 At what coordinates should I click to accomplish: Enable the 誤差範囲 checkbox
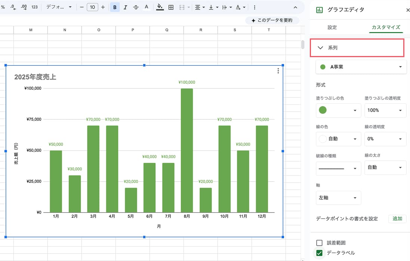tap(319, 243)
